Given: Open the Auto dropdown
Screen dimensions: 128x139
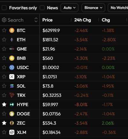Looking at the screenshot, I should pos(70,8).
